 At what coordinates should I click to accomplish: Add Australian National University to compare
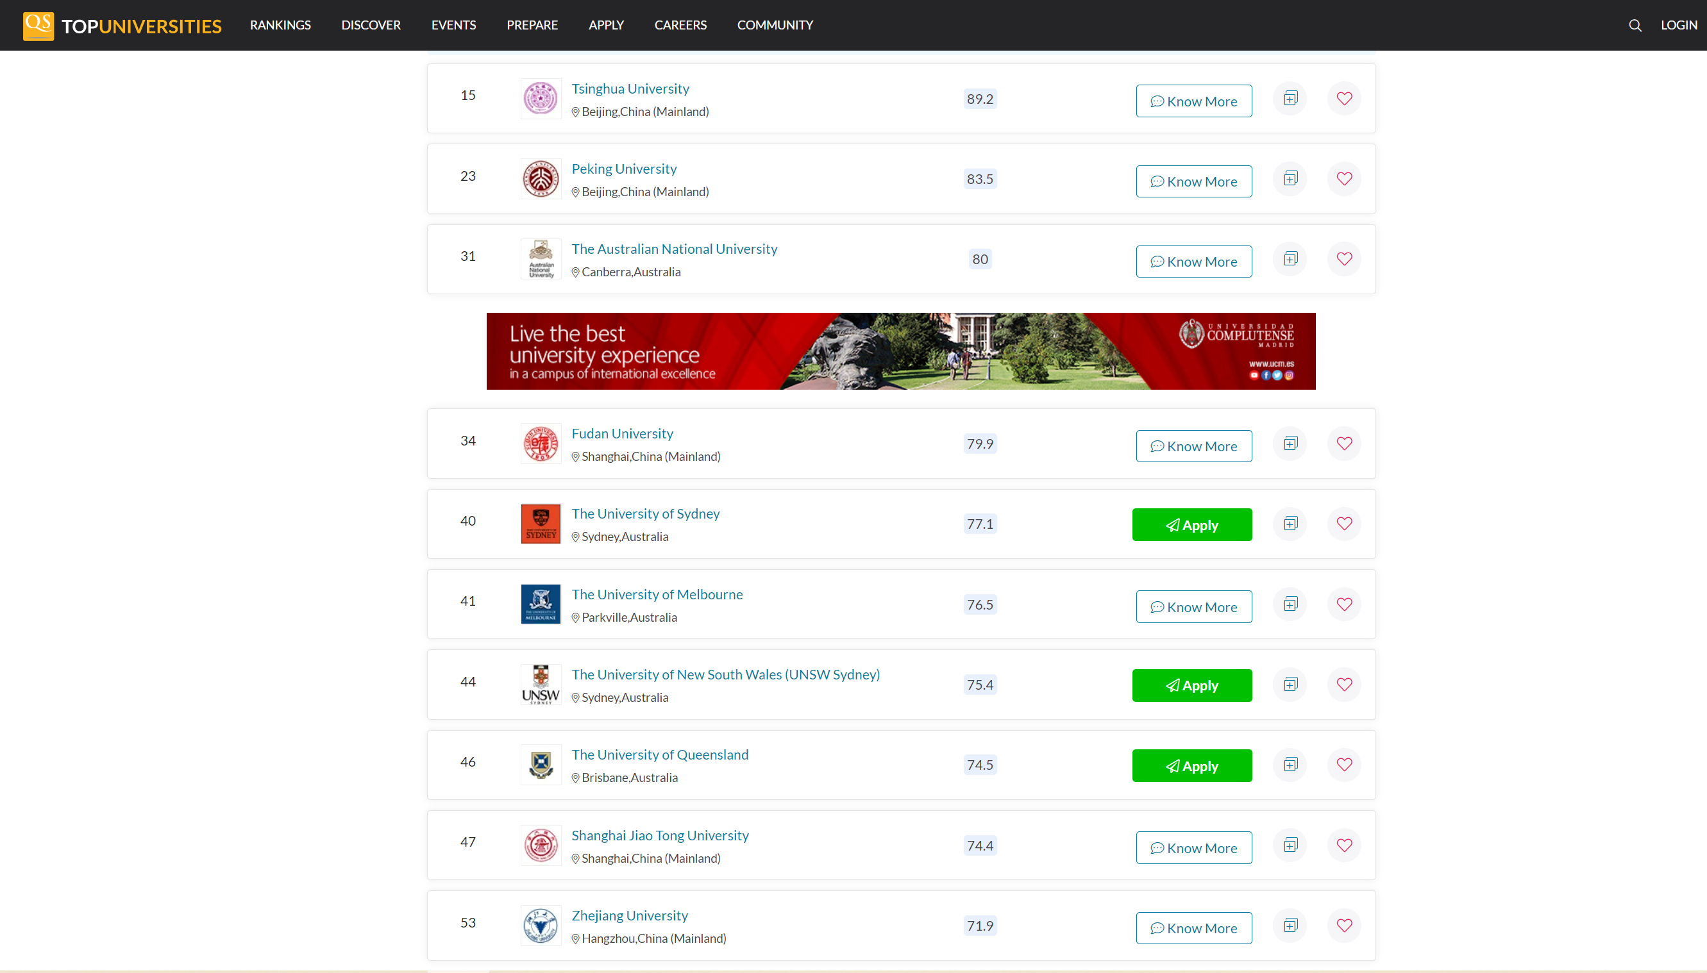[1290, 260]
